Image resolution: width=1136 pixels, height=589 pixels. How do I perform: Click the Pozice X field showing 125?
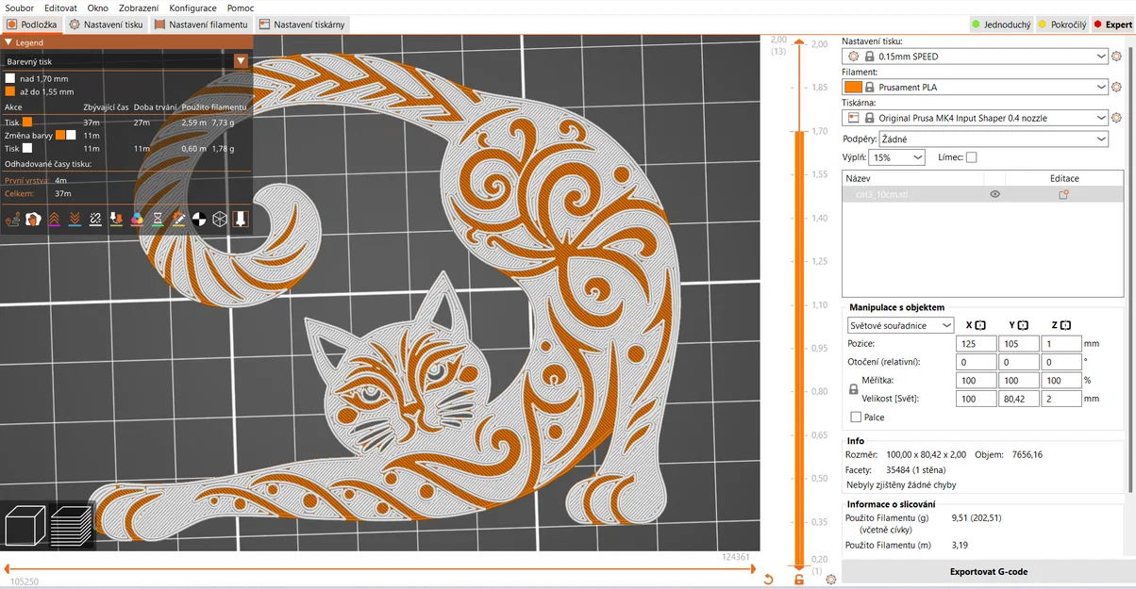point(976,344)
